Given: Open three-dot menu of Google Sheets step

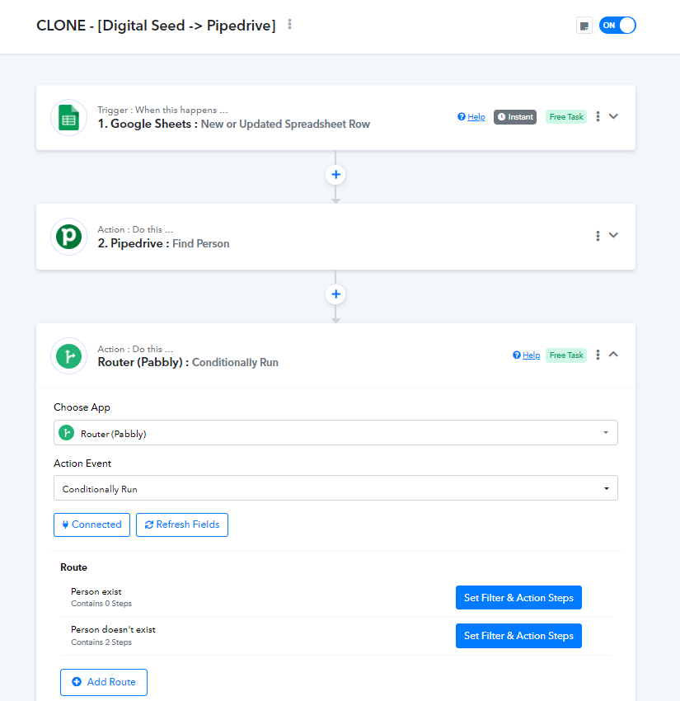Looking at the screenshot, I should click(598, 116).
